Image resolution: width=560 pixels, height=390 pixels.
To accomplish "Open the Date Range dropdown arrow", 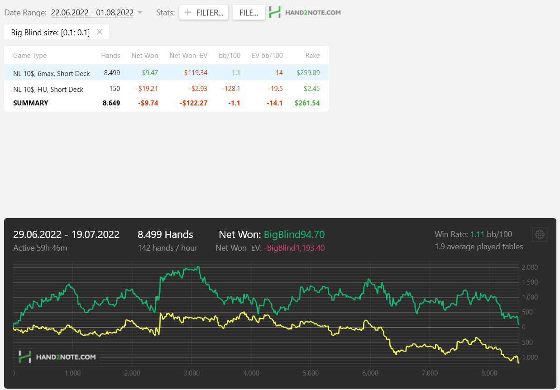I will [x=140, y=13].
